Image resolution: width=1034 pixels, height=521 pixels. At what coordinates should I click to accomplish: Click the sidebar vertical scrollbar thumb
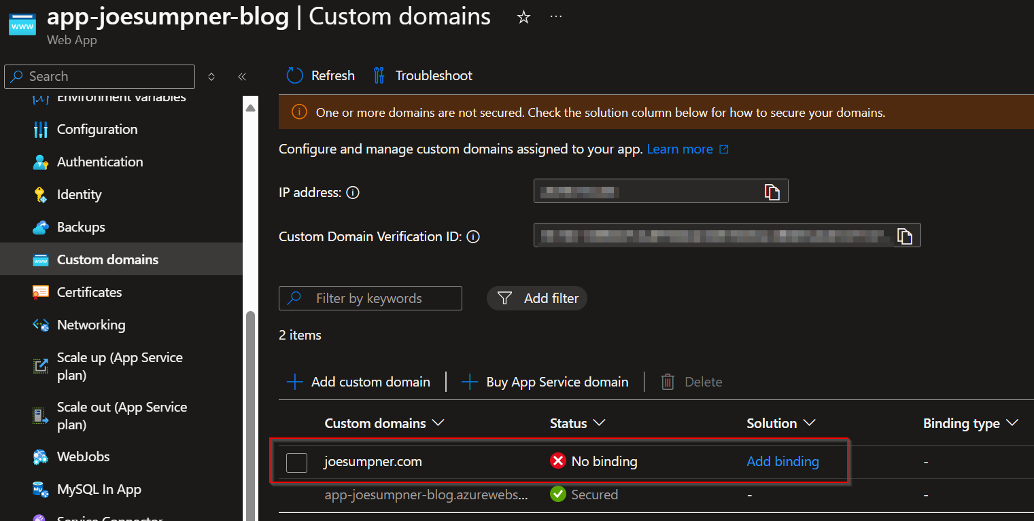coord(250,416)
